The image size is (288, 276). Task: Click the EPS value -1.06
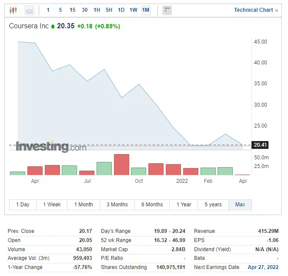[x=273, y=240]
